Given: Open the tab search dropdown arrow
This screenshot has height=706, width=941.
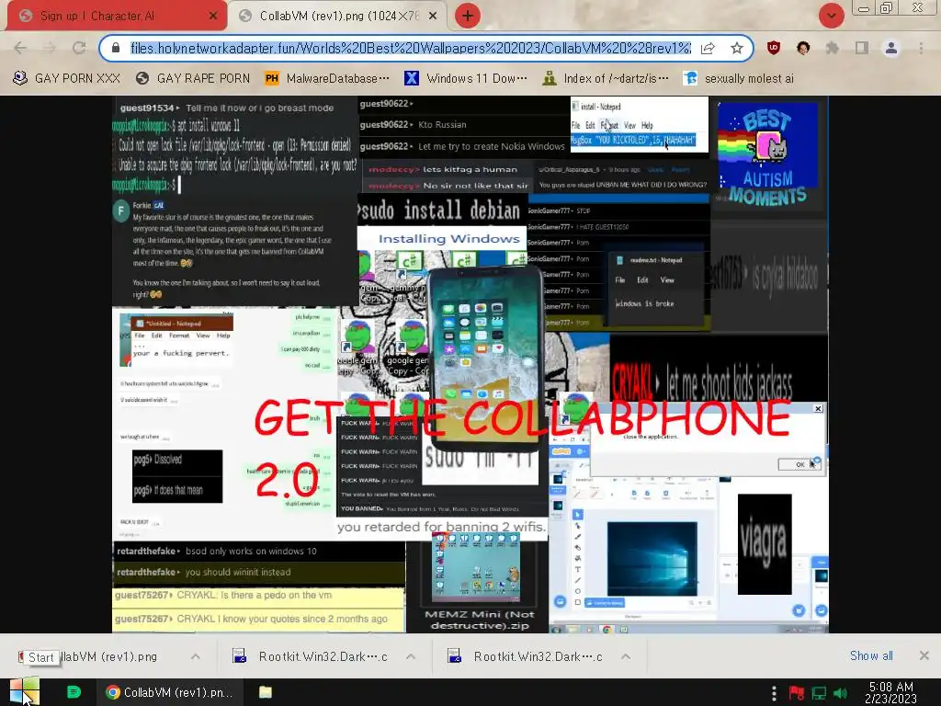Looking at the screenshot, I should (831, 17).
